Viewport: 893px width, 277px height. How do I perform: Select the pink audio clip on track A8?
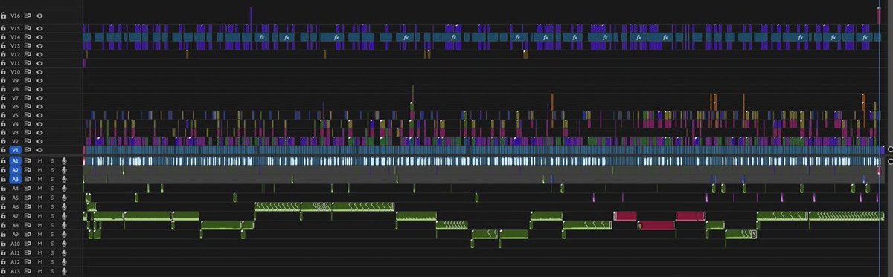(x=656, y=225)
